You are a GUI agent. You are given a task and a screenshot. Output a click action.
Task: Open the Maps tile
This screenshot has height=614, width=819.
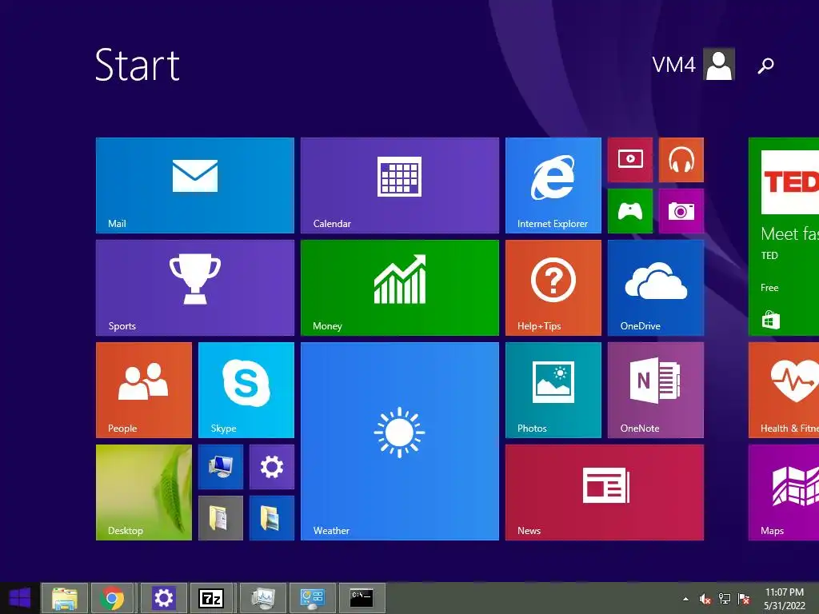click(x=784, y=492)
